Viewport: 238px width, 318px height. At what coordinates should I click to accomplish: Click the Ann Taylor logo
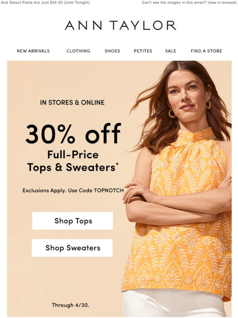(120, 25)
